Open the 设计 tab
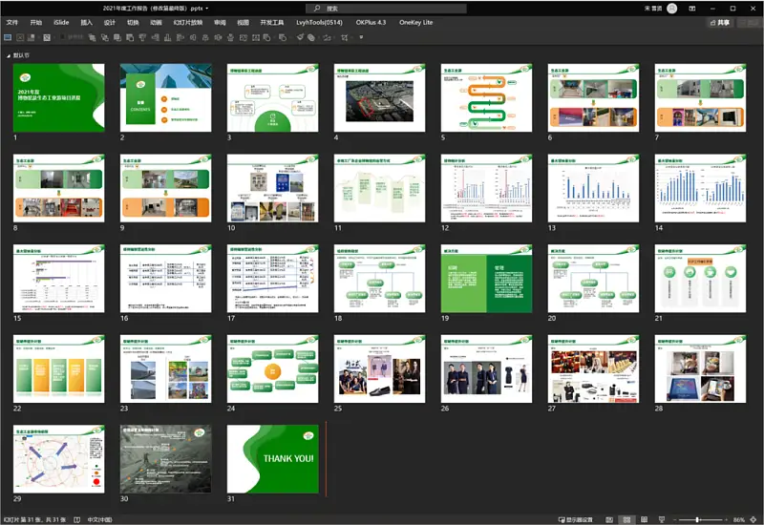The image size is (764, 525). click(110, 22)
